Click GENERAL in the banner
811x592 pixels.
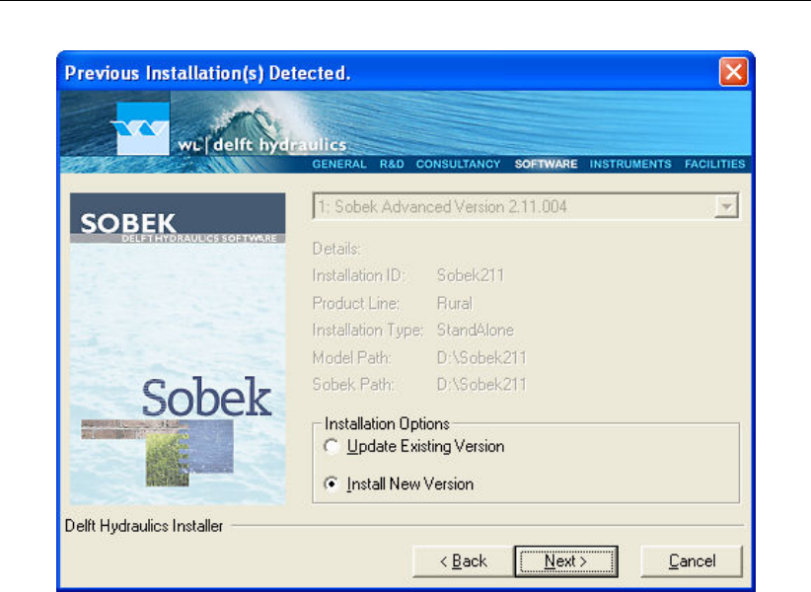click(x=339, y=164)
